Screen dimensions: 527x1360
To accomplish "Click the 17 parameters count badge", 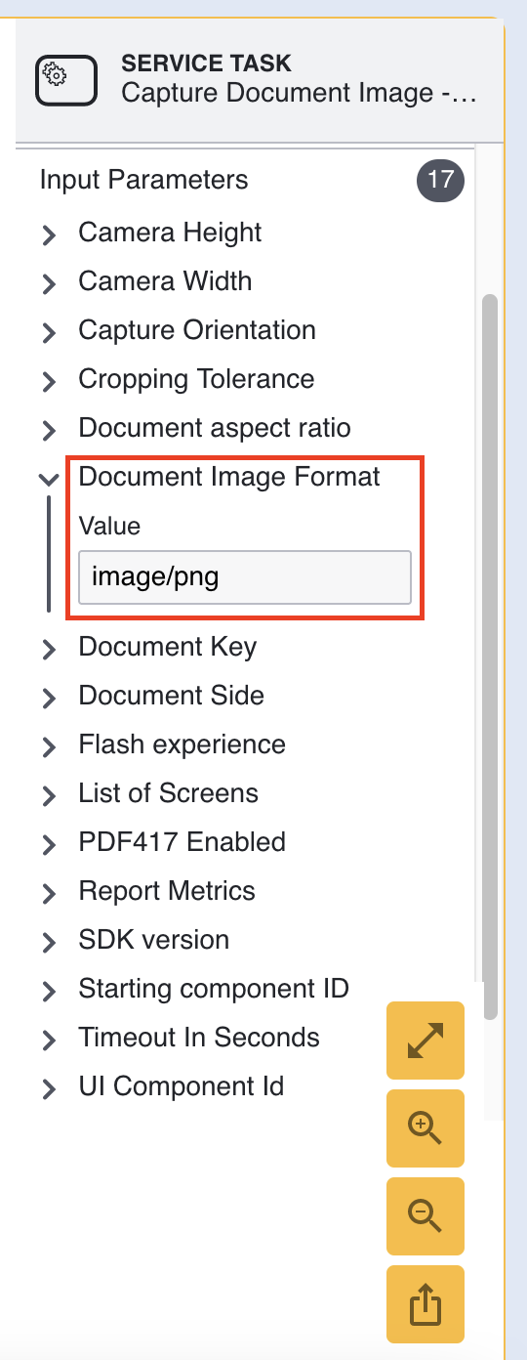I will pyautogui.click(x=441, y=180).
